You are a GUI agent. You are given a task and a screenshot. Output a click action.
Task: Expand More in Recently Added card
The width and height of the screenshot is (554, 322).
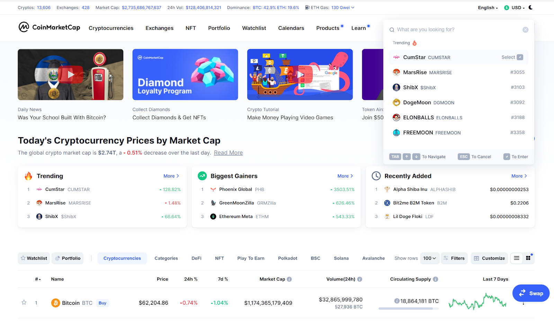point(519,176)
